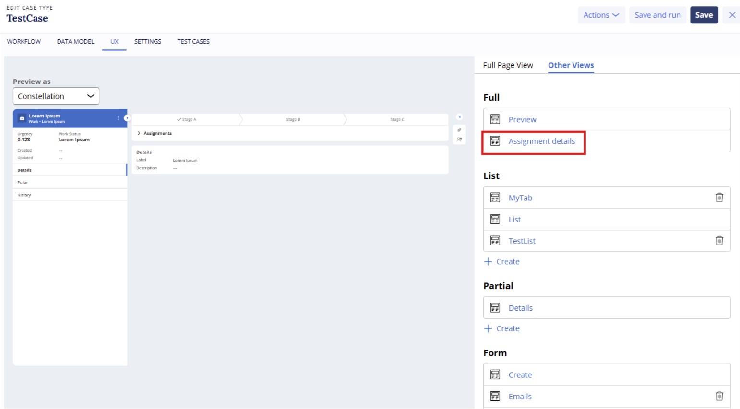
Task: Click the Save button
Action: pyautogui.click(x=704, y=15)
